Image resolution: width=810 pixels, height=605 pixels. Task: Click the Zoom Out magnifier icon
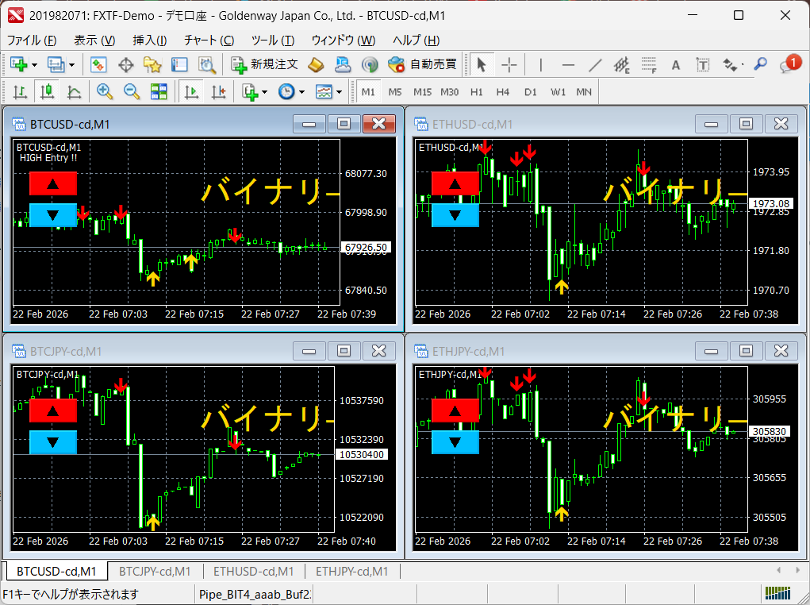click(132, 92)
